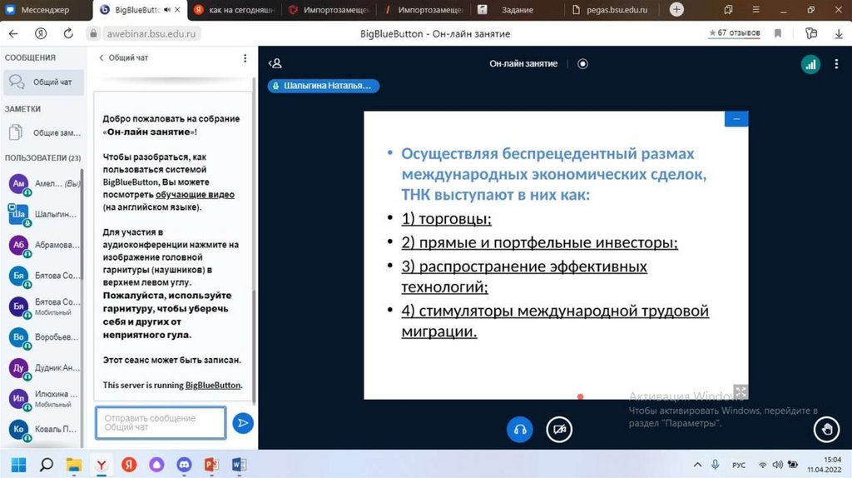Reload the page

point(68,33)
